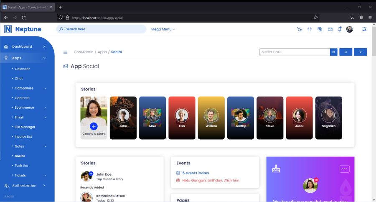Open Task List in the sidebar

click(21, 166)
